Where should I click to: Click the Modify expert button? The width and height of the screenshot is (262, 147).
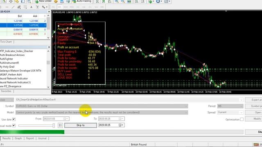pos(254,119)
